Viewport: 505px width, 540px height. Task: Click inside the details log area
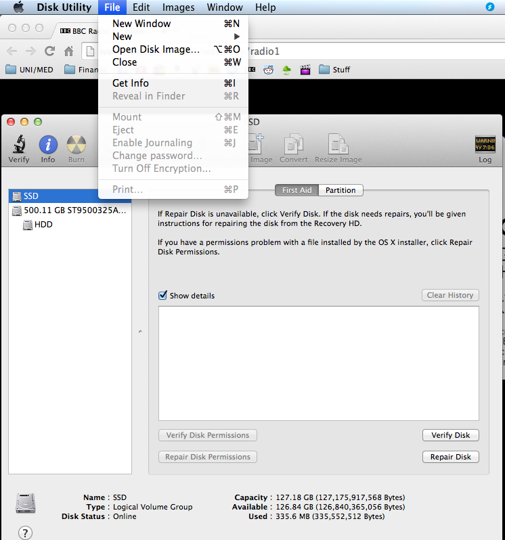(319, 363)
